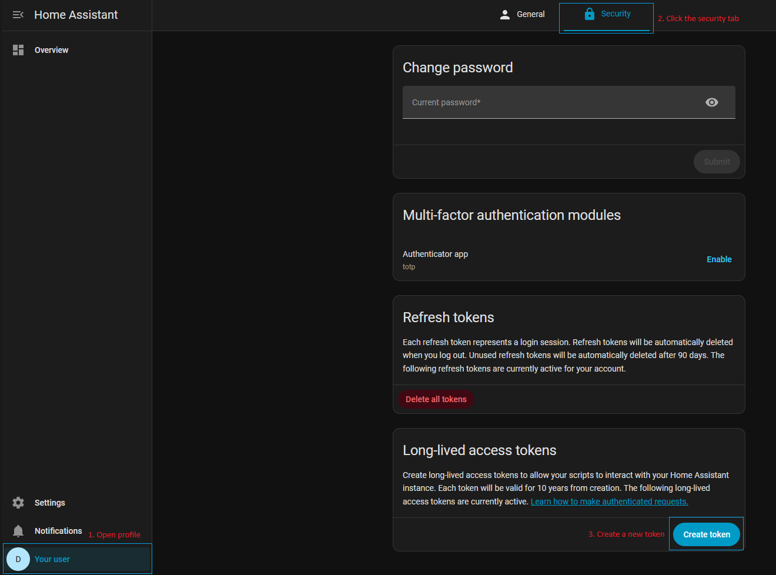Viewport: 776px width, 575px height.
Task: Open the Overview sidebar item
Action: point(76,50)
